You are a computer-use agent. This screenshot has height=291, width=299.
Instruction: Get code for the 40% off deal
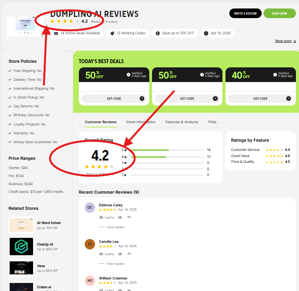(260, 99)
